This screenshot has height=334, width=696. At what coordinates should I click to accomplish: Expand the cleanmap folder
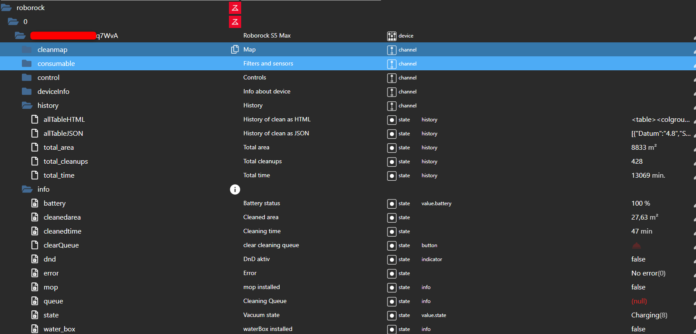coord(27,49)
